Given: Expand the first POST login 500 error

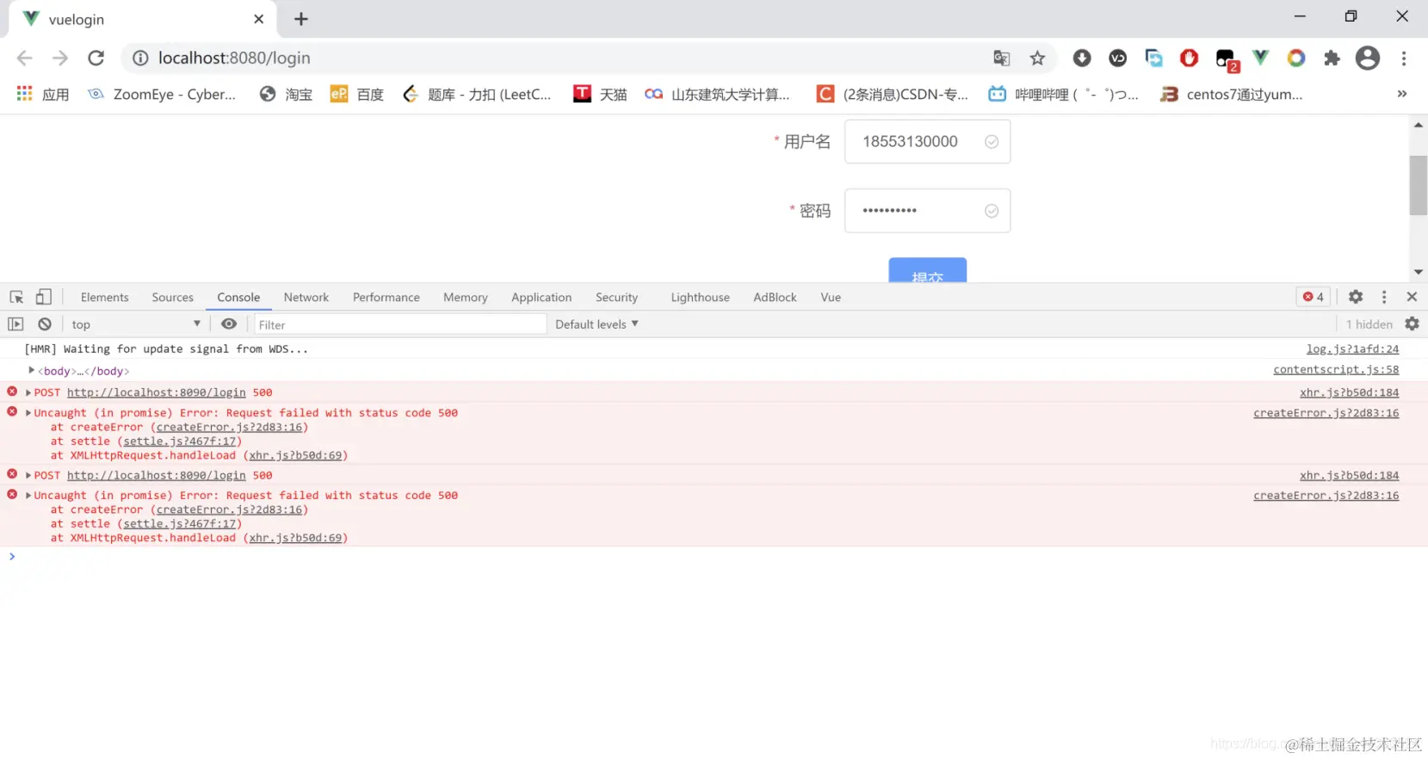Looking at the screenshot, I should (28, 392).
